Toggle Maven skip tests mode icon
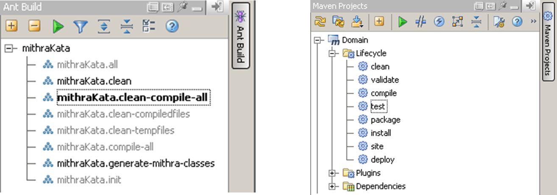Screen dimensions: 557x195 coord(439,22)
